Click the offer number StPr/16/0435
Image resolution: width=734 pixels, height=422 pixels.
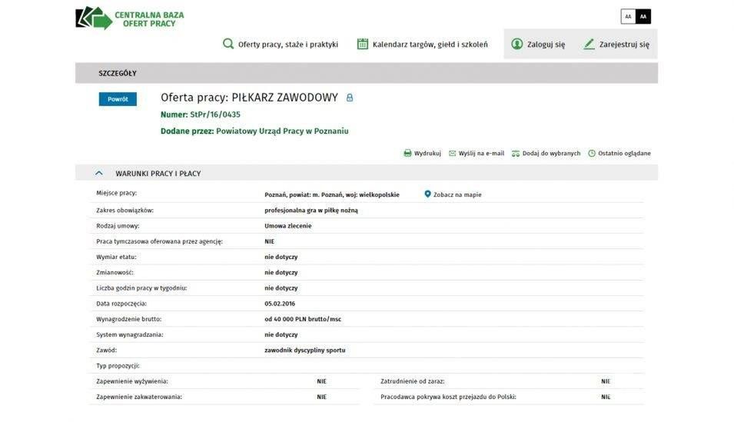pyautogui.click(x=215, y=115)
